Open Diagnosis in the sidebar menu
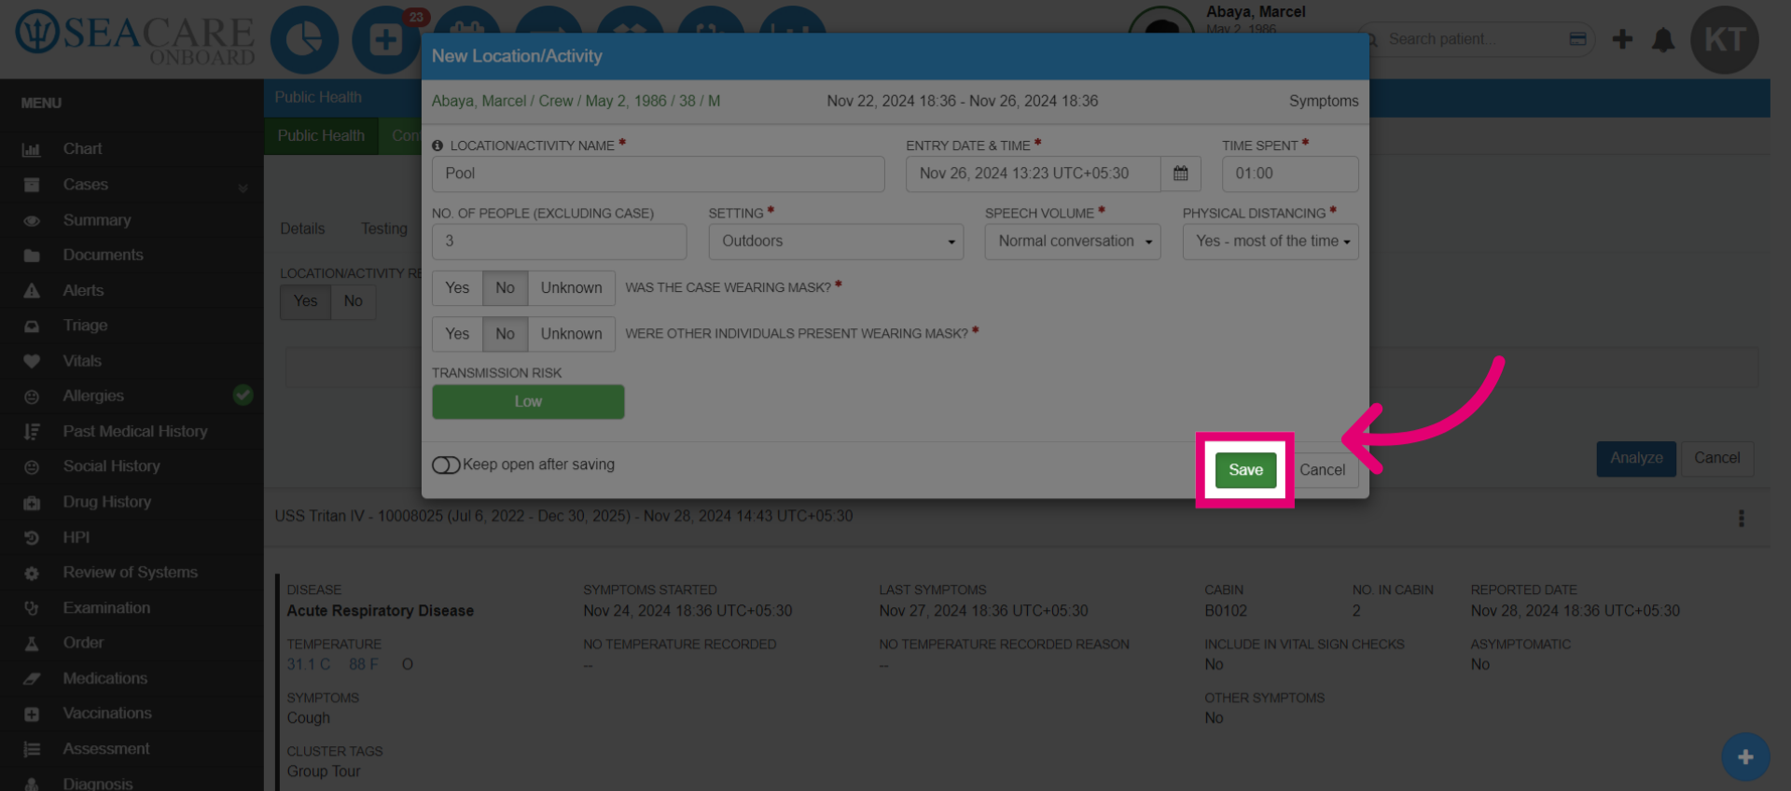The image size is (1791, 791). 97,784
